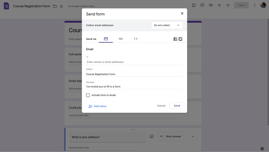Open the three-dot more options menu
The image size is (269, 152).
coord(254,5)
